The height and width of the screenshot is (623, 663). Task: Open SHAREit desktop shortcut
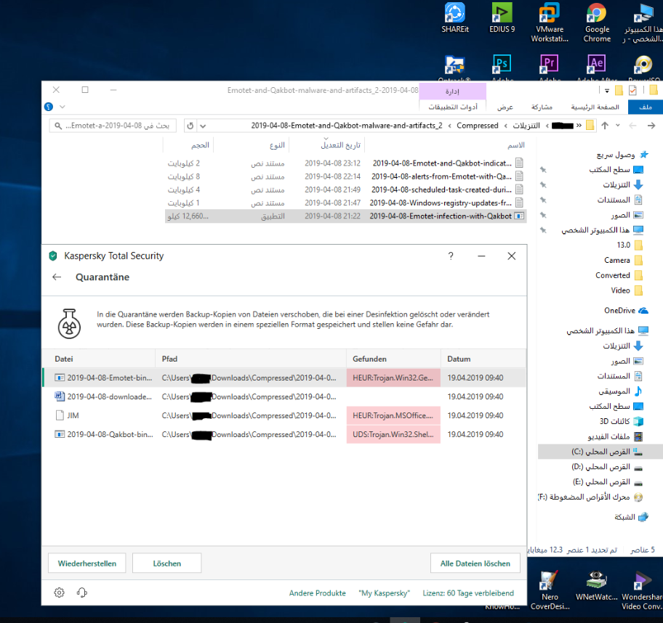click(455, 17)
